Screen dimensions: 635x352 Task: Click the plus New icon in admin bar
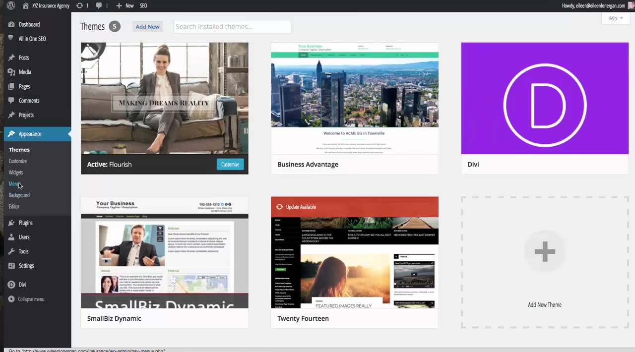[119, 5]
